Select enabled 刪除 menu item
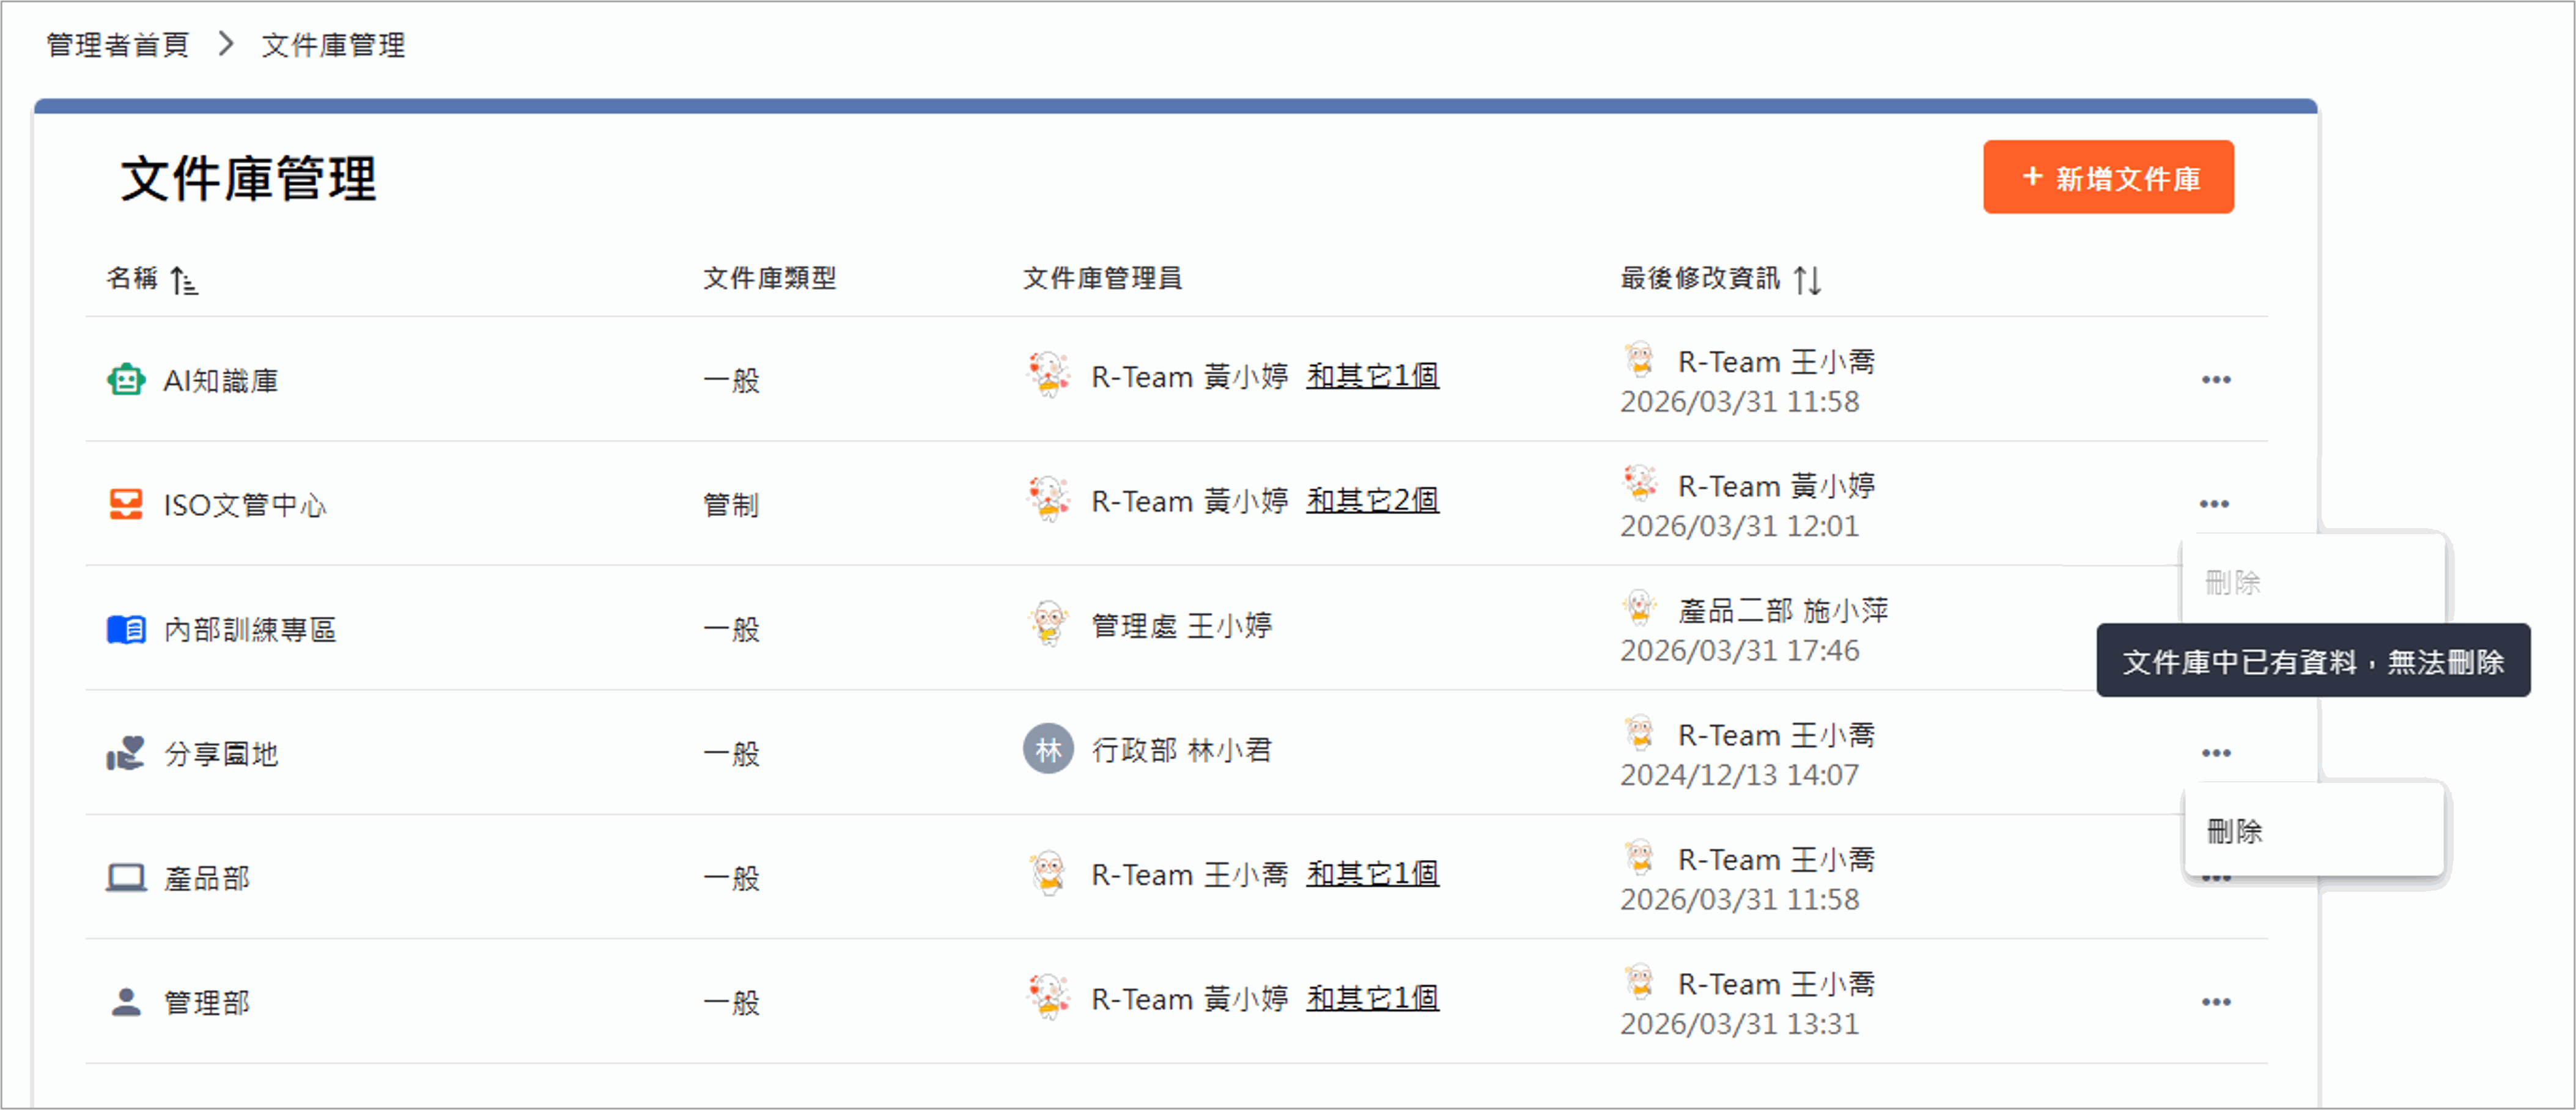2576x1110 pixels. click(2235, 831)
